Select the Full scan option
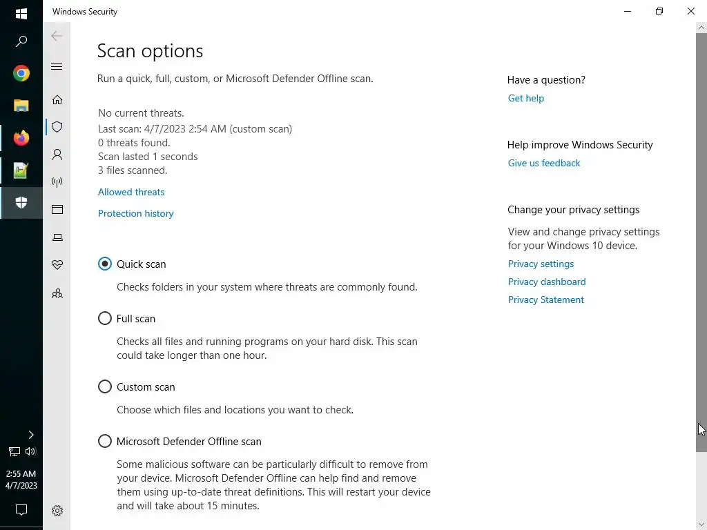 (105, 318)
